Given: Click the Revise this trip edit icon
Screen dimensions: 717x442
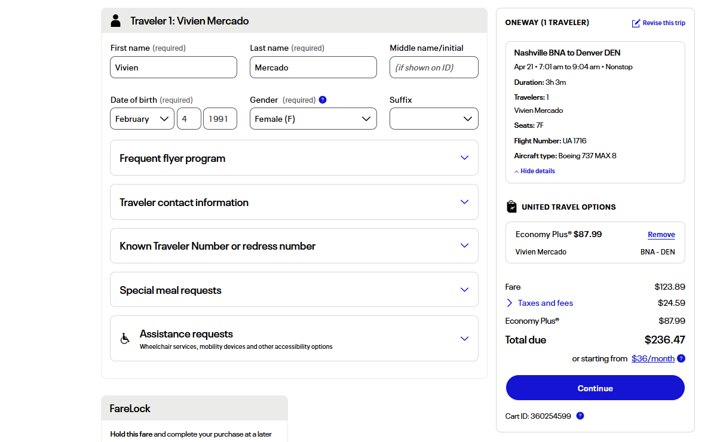Looking at the screenshot, I should tap(636, 23).
